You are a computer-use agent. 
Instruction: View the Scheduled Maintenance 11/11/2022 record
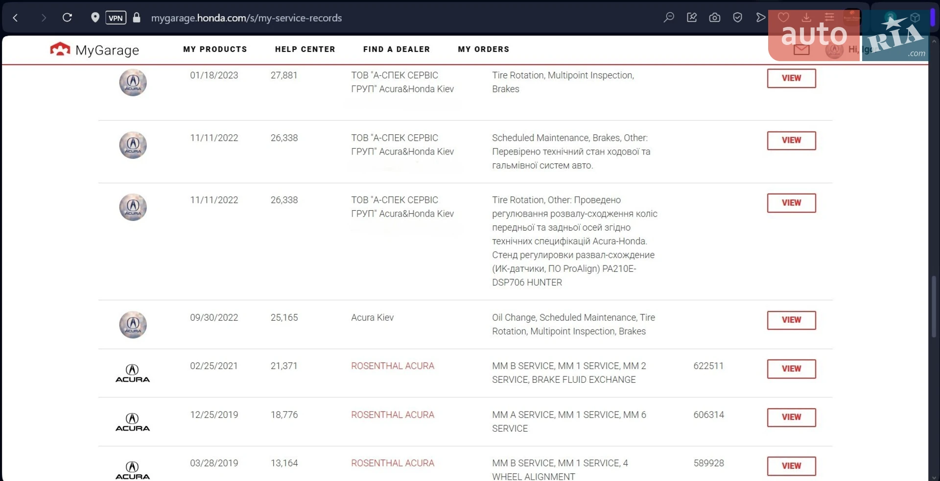[791, 140]
